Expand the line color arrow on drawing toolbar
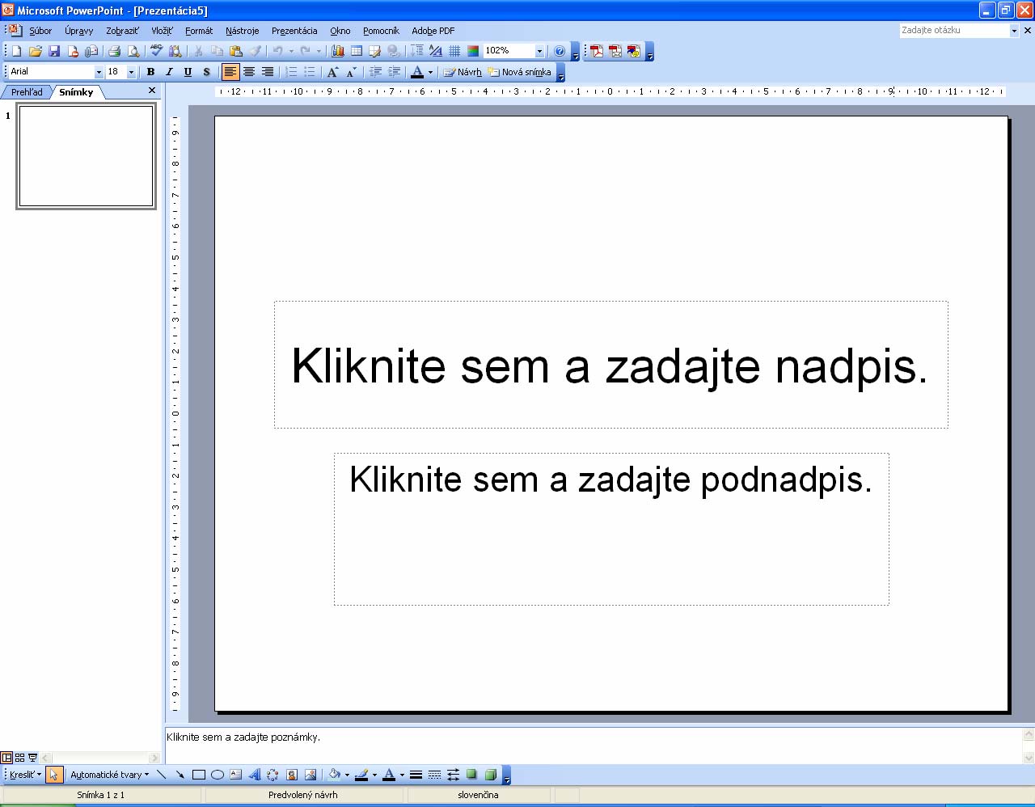Viewport: 1035px width, 807px height. pyautogui.click(x=374, y=775)
